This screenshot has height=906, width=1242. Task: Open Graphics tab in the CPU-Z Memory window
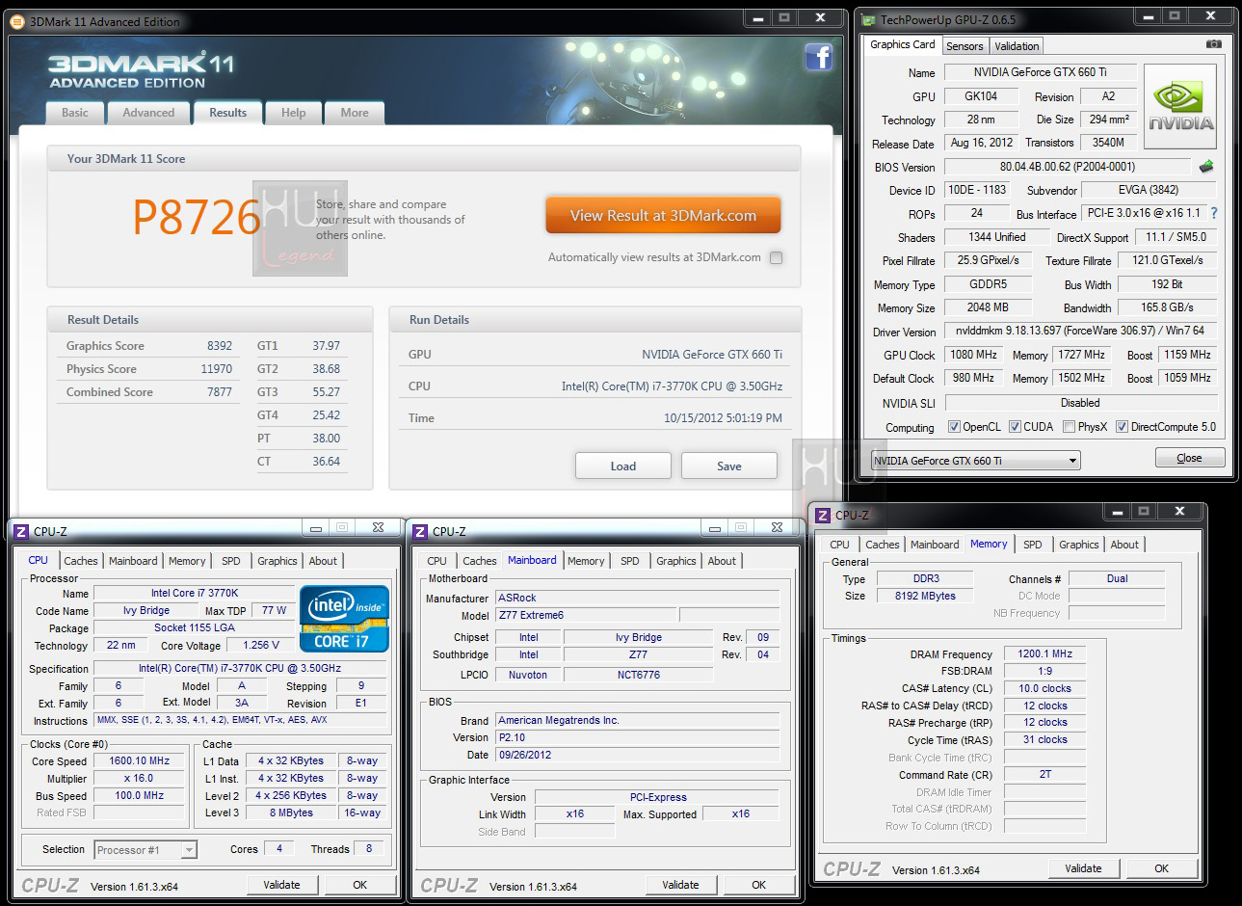1078,545
